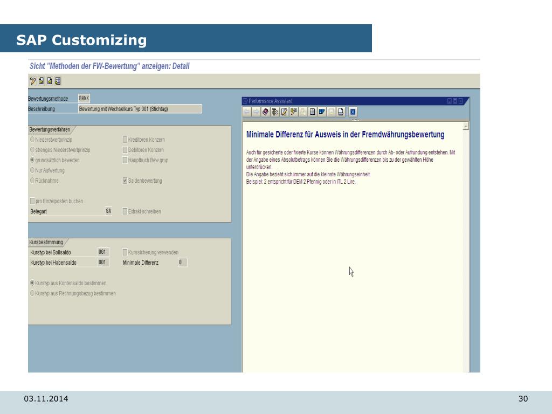Click the blue X close icon in assistant toolbar
The height and width of the screenshot is (414, 552).
pos(353,112)
